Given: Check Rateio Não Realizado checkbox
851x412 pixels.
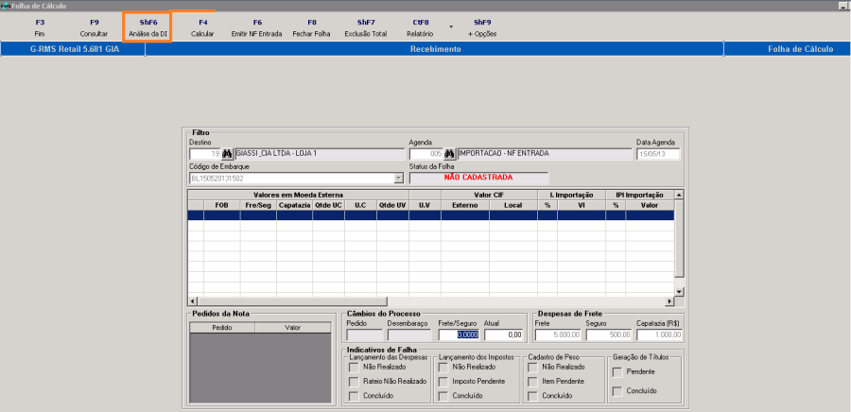Looking at the screenshot, I should click(354, 381).
